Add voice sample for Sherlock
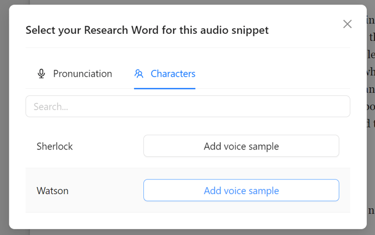This screenshot has height=235, width=375. pos(241,146)
